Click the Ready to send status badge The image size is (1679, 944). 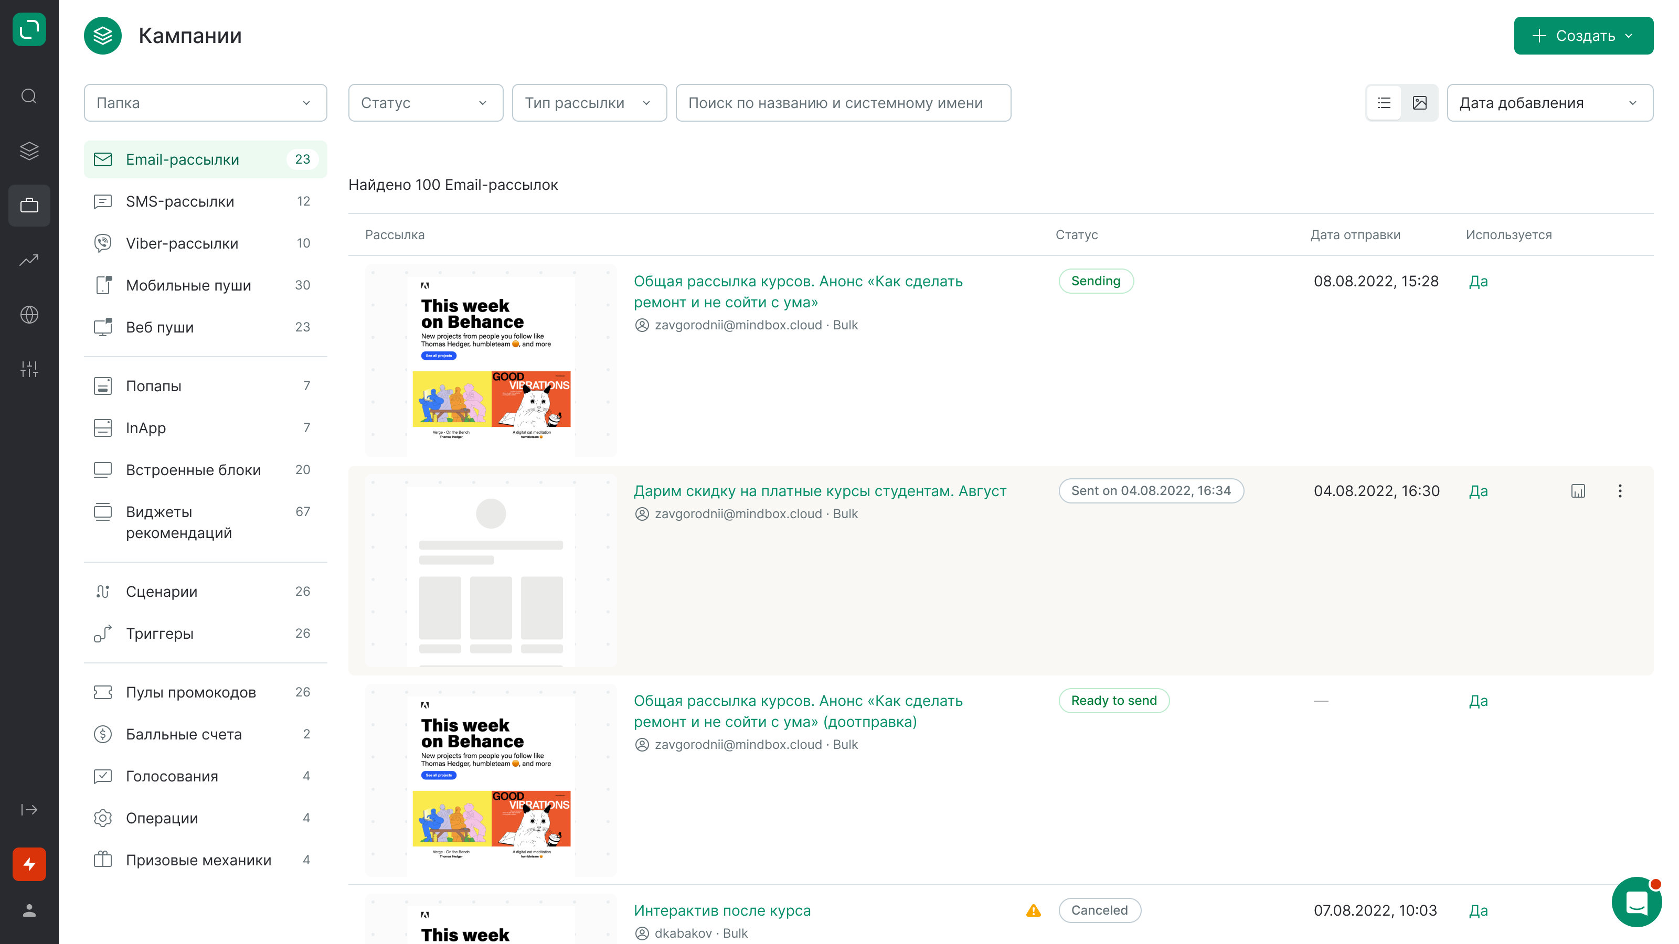(x=1114, y=701)
